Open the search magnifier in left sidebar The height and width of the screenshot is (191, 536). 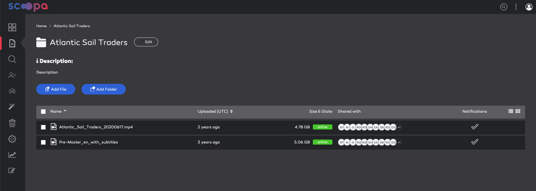coord(12,59)
